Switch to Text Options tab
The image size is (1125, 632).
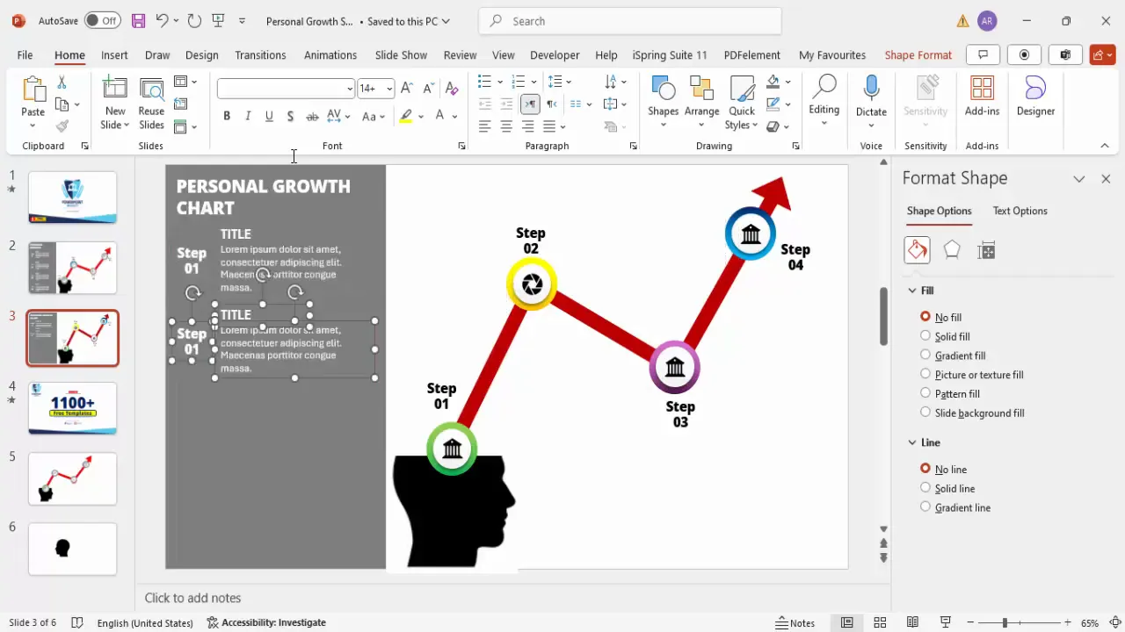click(1020, 211)
